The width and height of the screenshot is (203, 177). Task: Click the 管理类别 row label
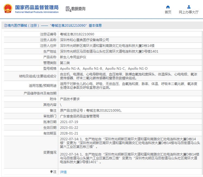(50, 63)
